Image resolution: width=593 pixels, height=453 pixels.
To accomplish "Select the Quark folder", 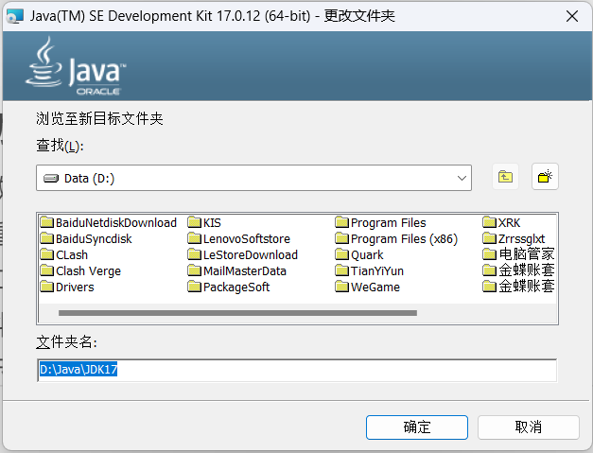I will point(359,254).
